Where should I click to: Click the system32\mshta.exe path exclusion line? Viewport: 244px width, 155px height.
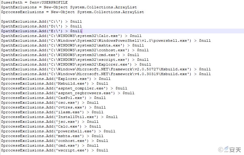[72, 45]
